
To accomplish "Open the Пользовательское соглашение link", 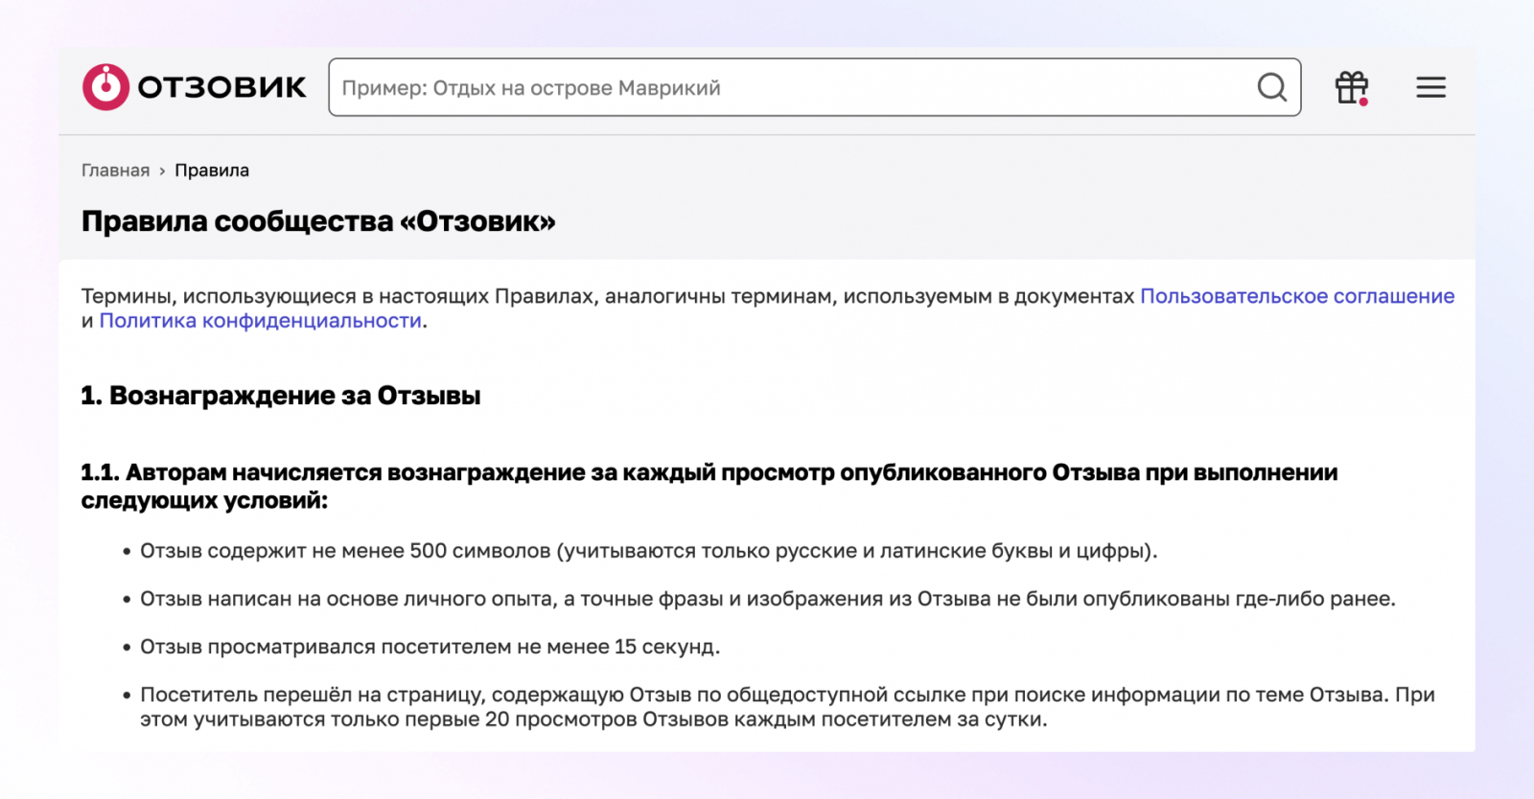I will (1296, 296).
